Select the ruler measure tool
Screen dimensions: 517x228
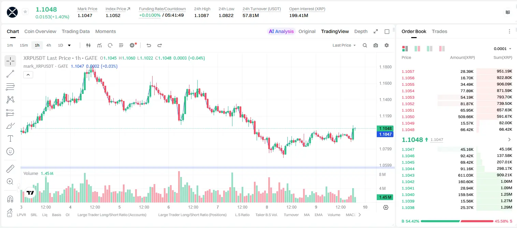pos(10,169)
